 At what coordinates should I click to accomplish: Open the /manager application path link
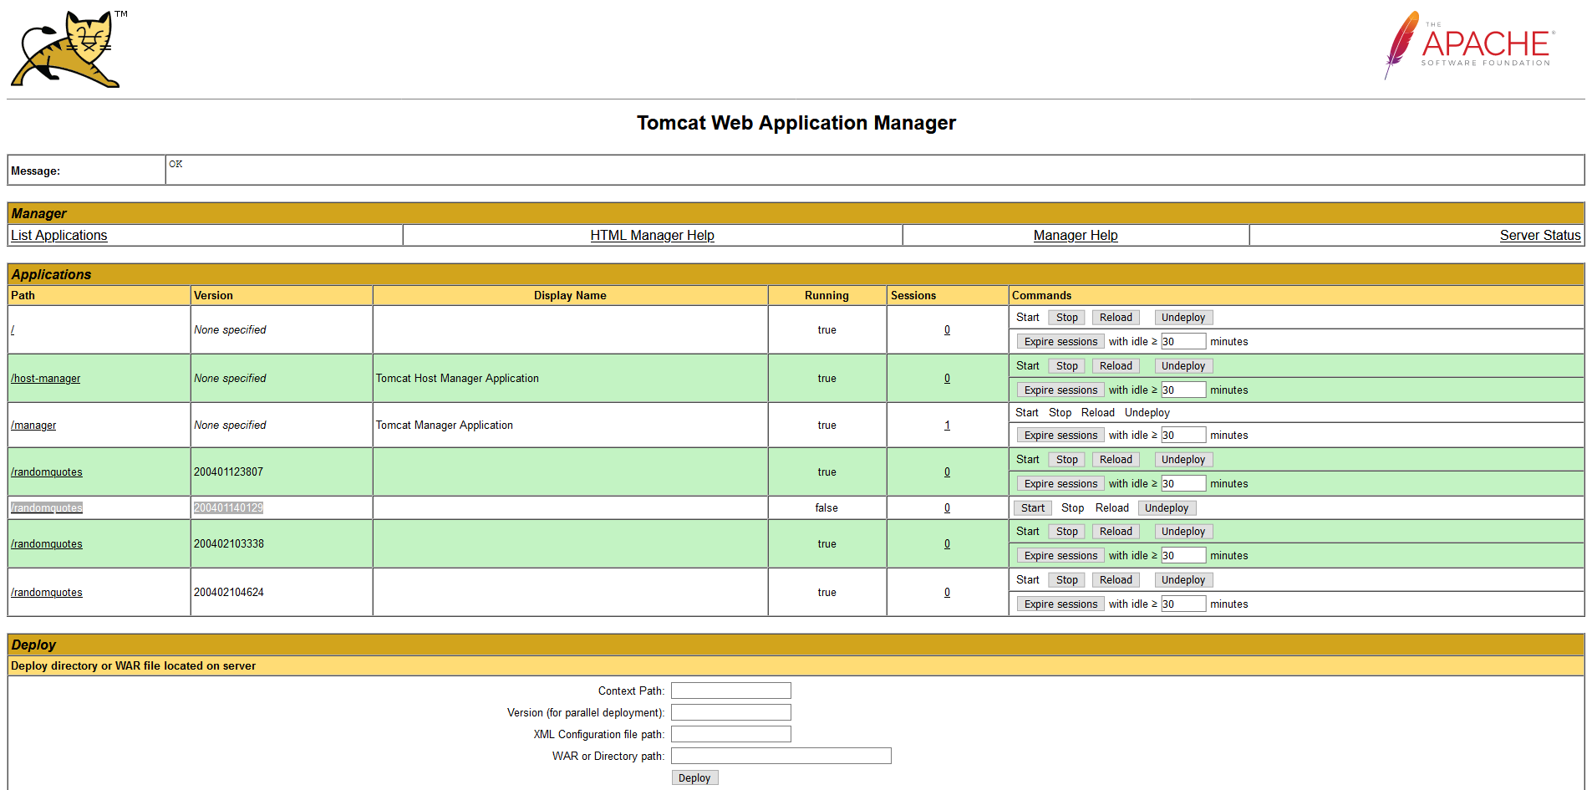tap(33, 426)
